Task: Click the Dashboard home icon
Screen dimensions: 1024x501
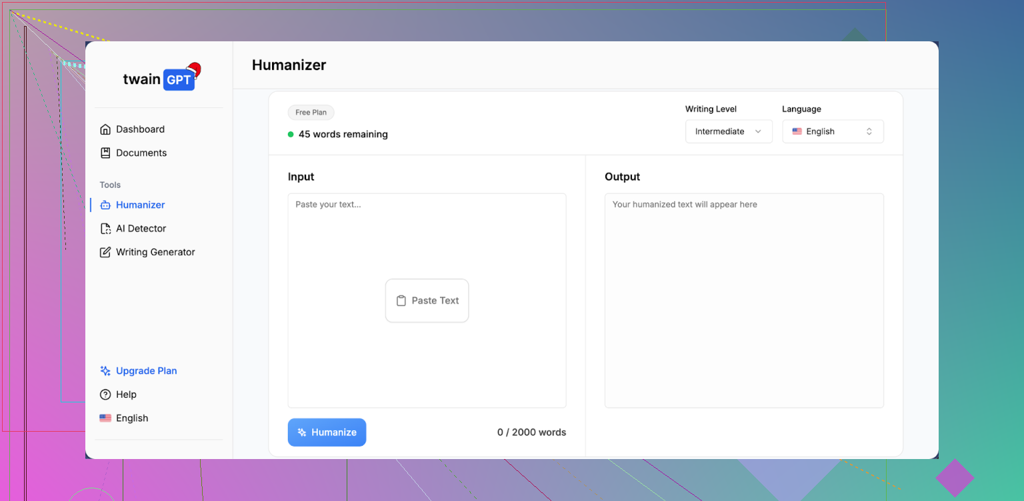Action: [105, 129]
